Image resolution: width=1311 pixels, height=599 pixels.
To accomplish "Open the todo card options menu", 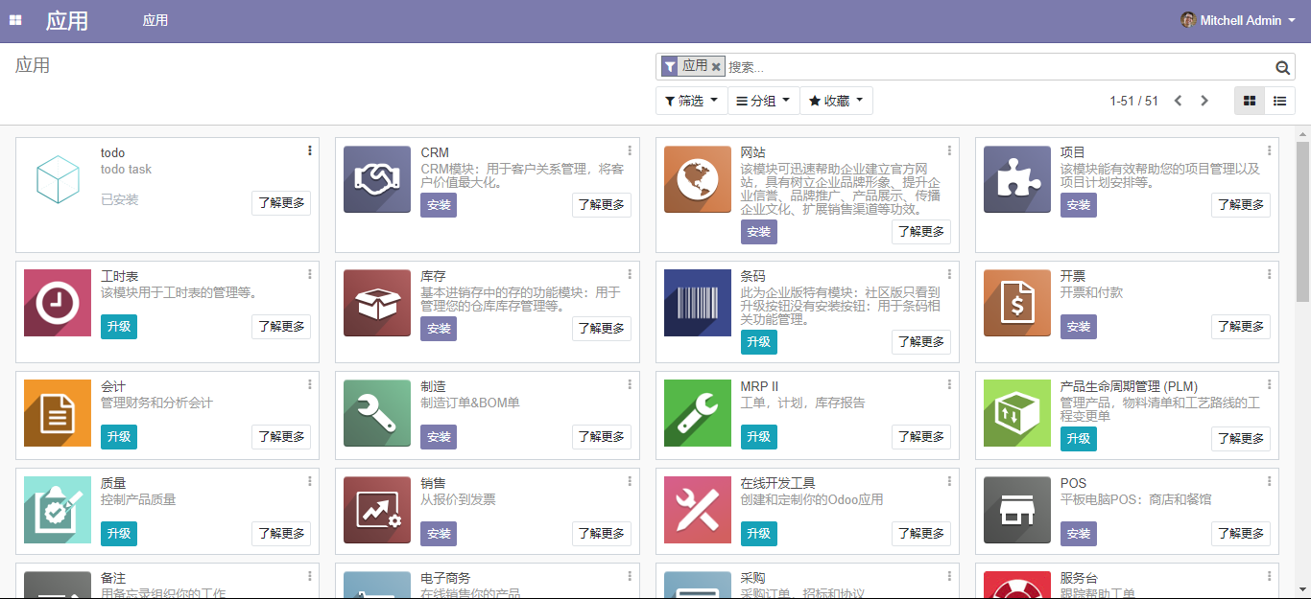I will [309, 150].
